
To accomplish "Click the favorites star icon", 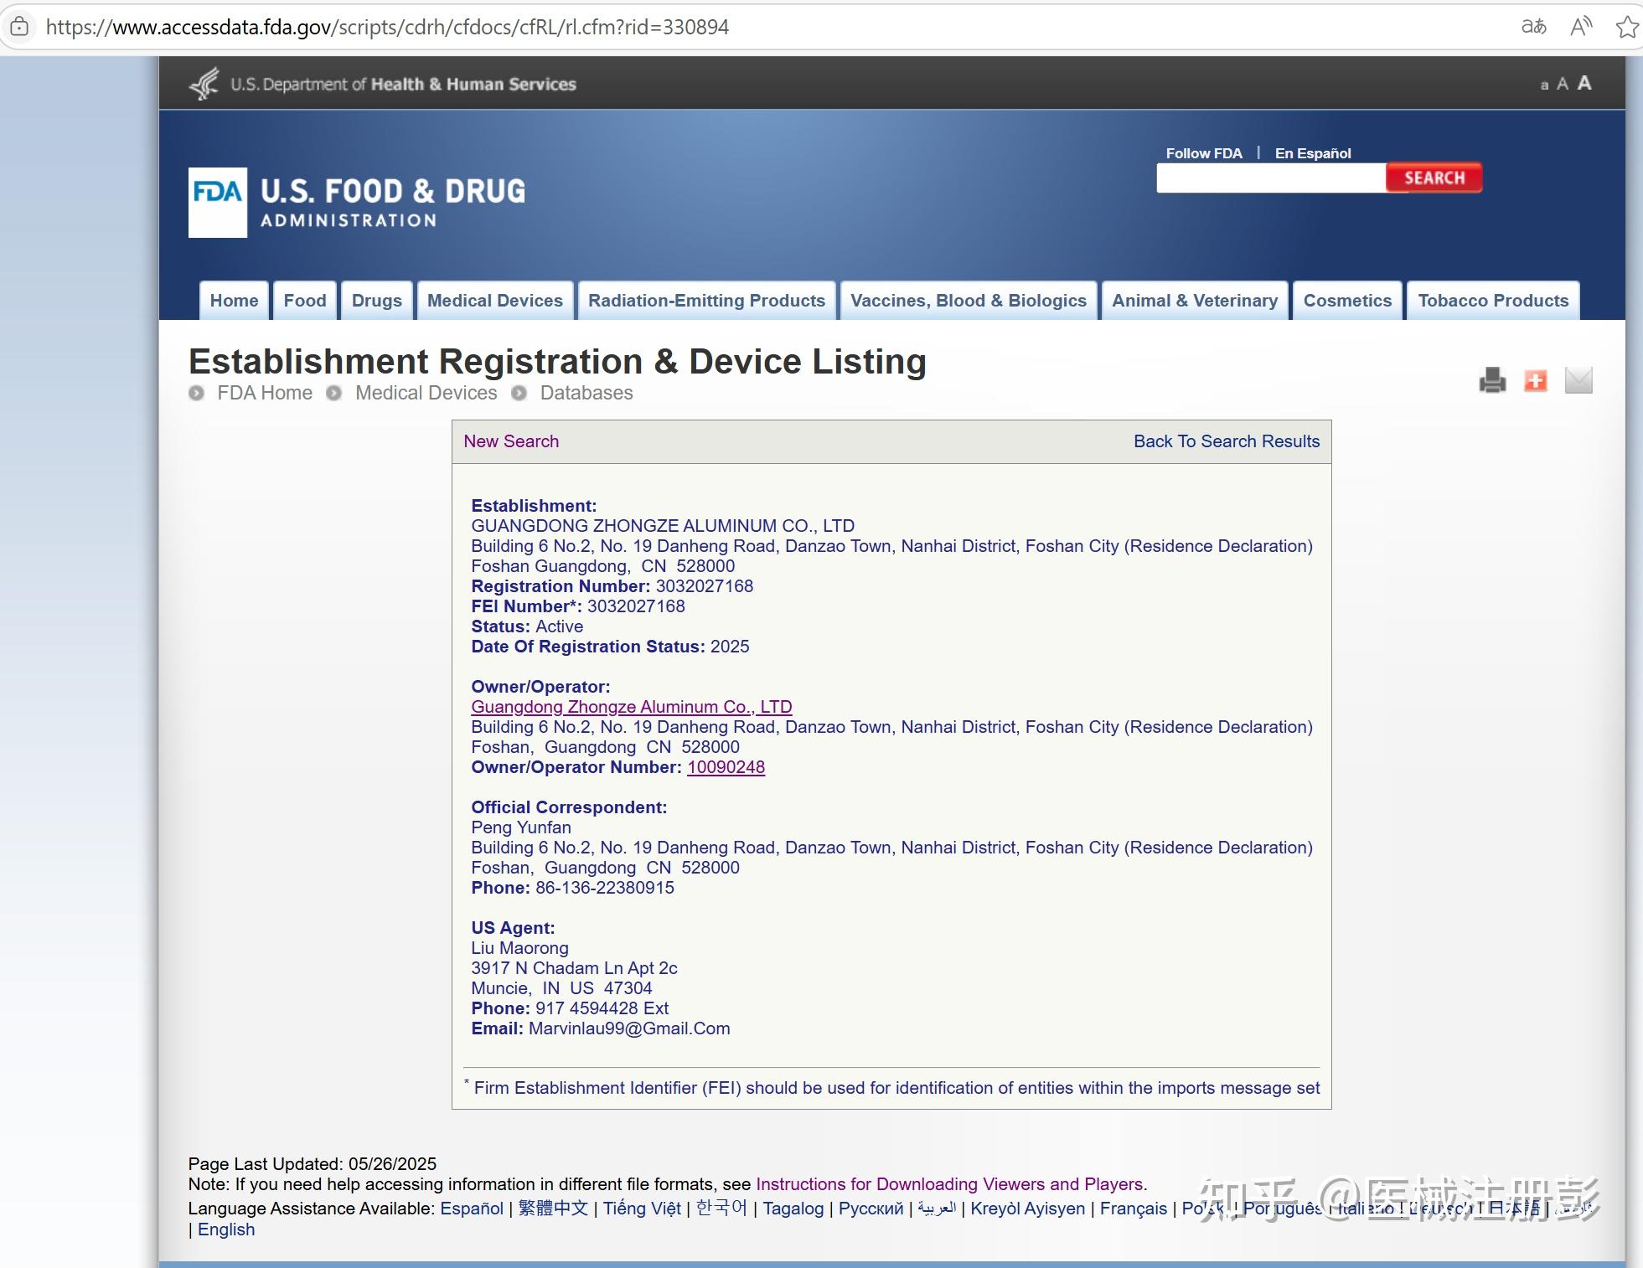I will pos(1627,27).
